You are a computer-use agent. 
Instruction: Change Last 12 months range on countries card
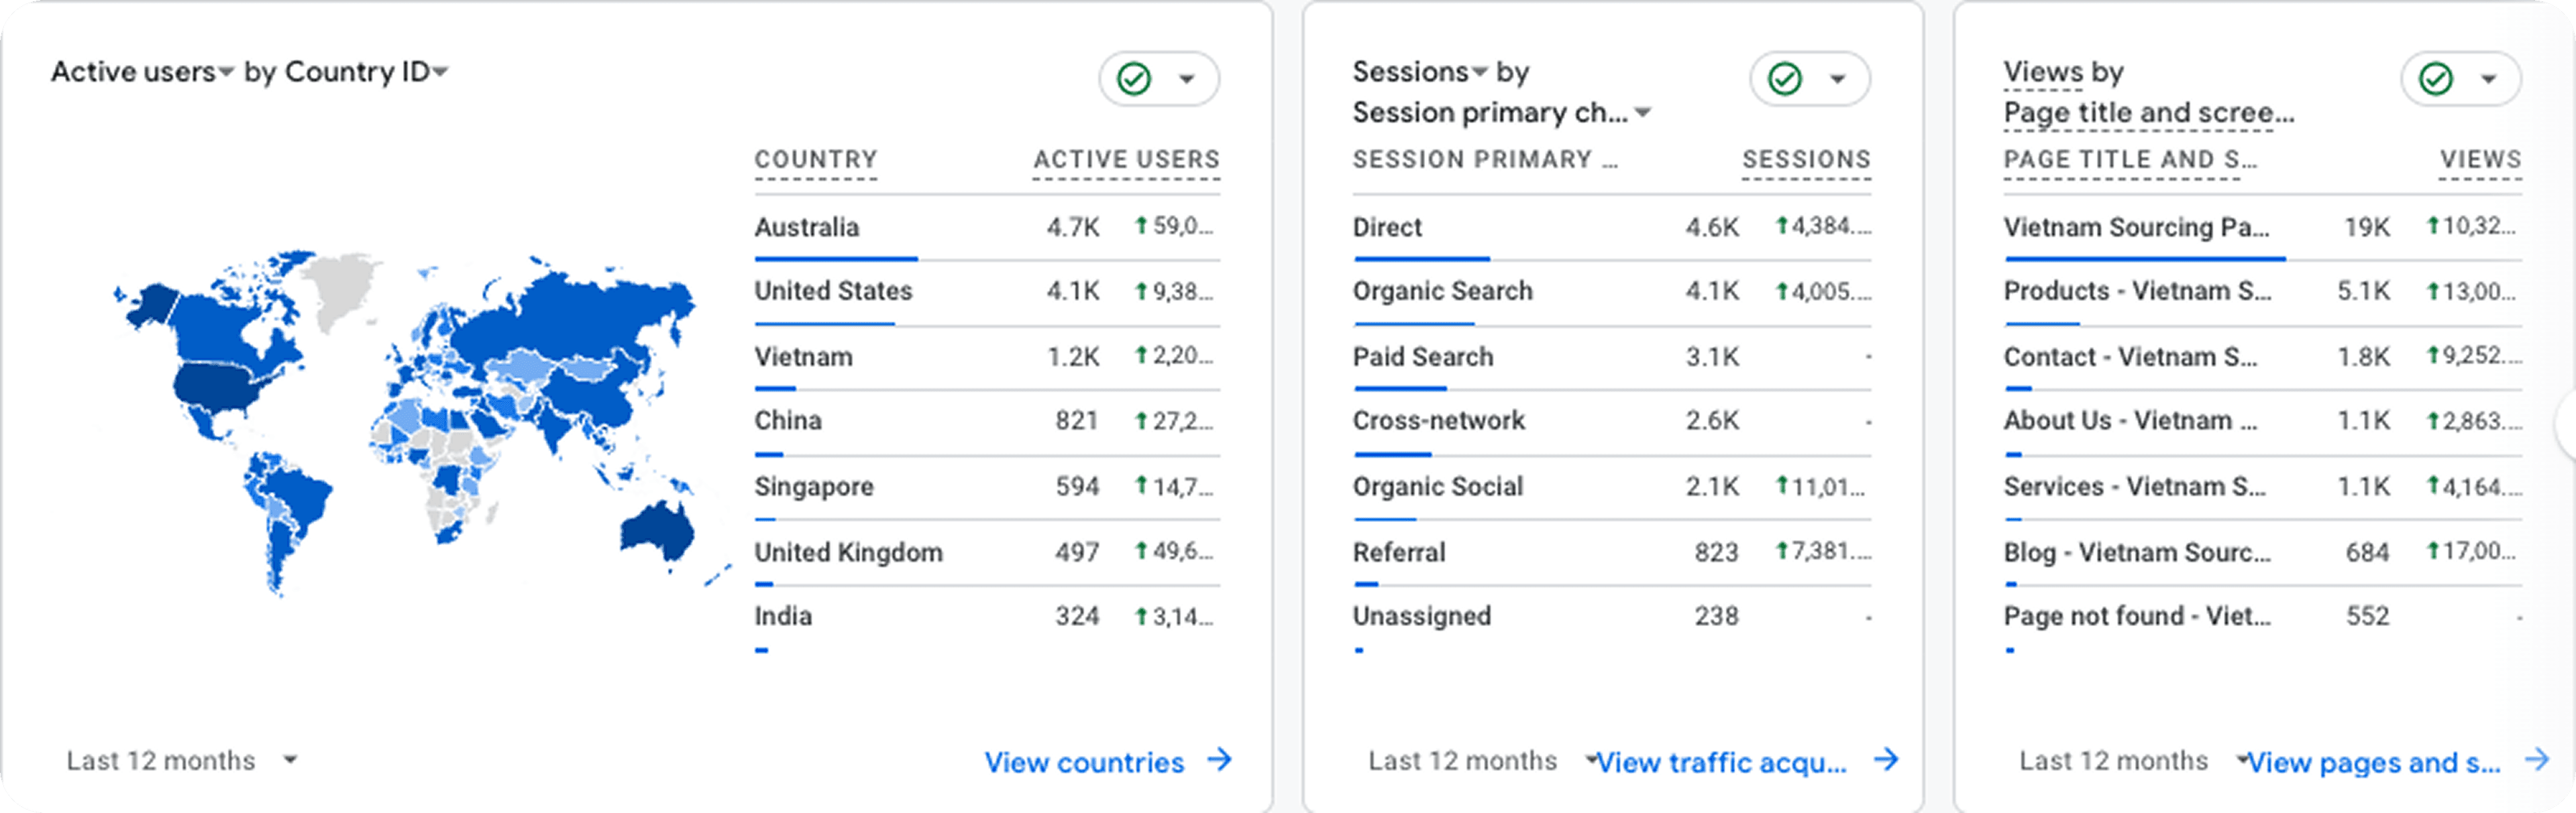[289, 760]
